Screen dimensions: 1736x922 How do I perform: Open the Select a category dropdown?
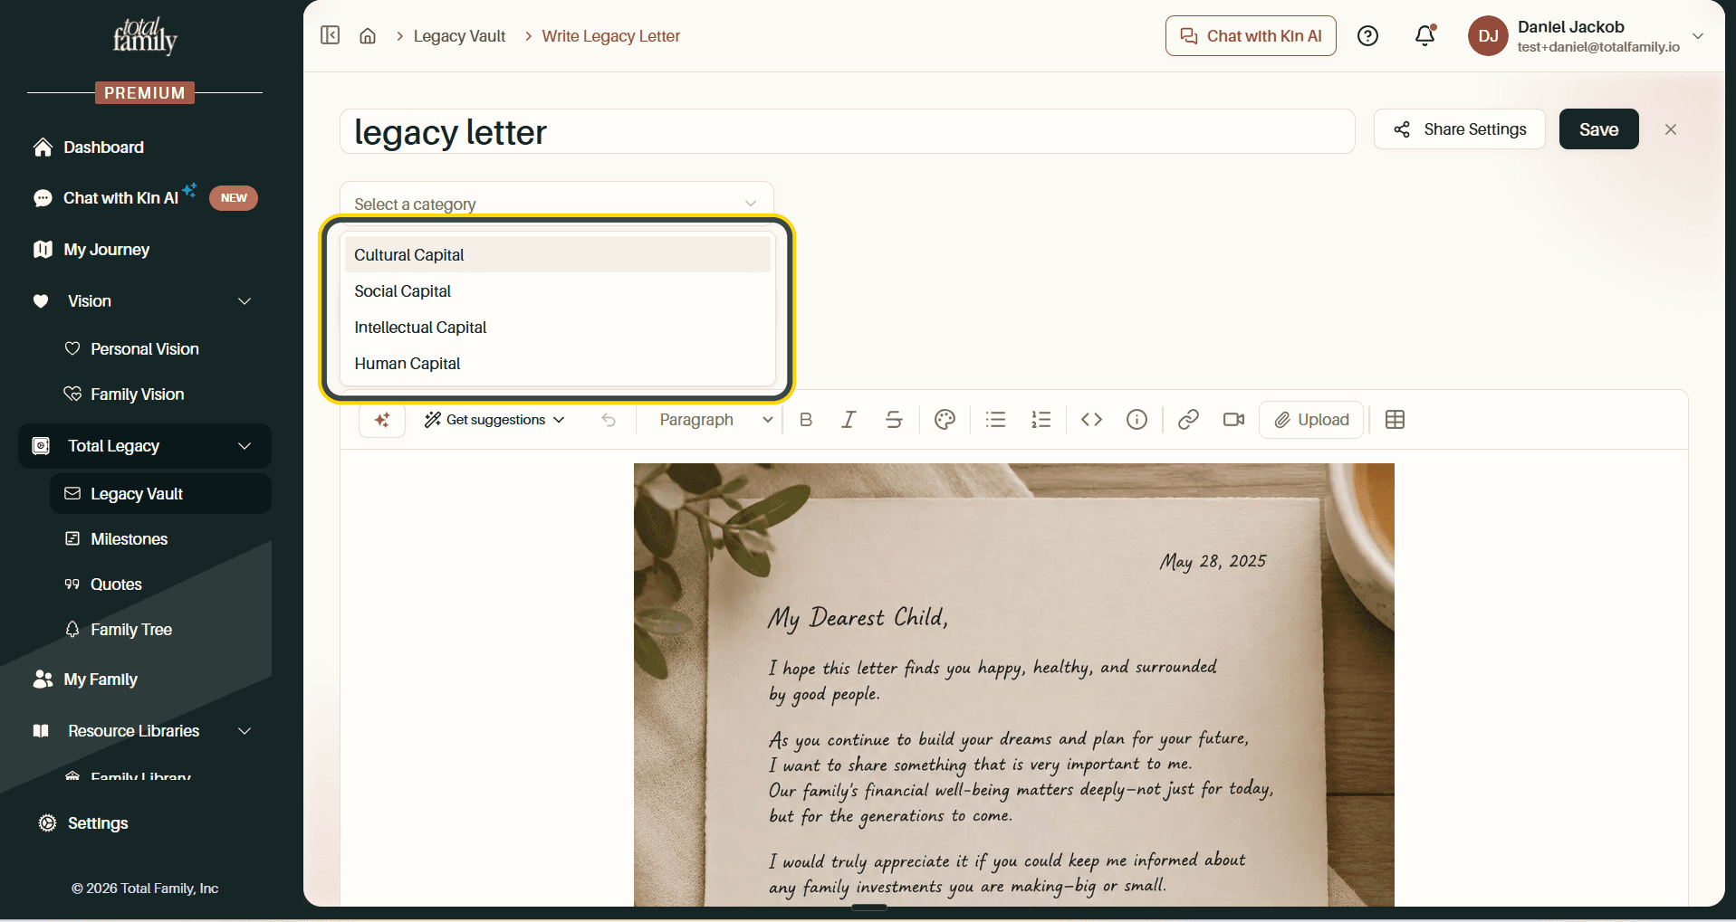coord(557,204)
